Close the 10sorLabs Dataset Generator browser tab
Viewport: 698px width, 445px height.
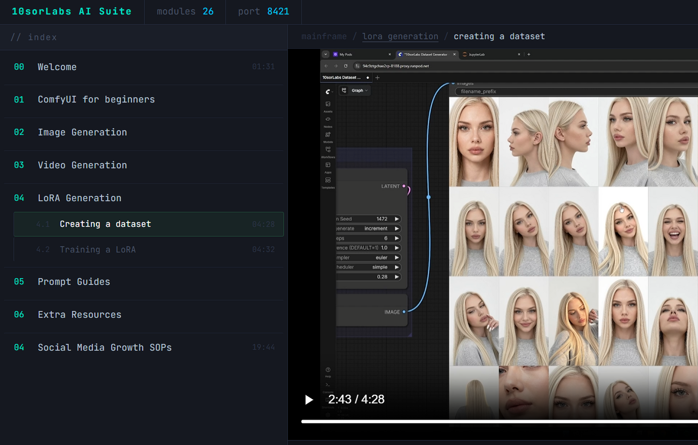click(x=454, y=54)
